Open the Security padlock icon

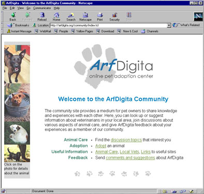(114, 15)
